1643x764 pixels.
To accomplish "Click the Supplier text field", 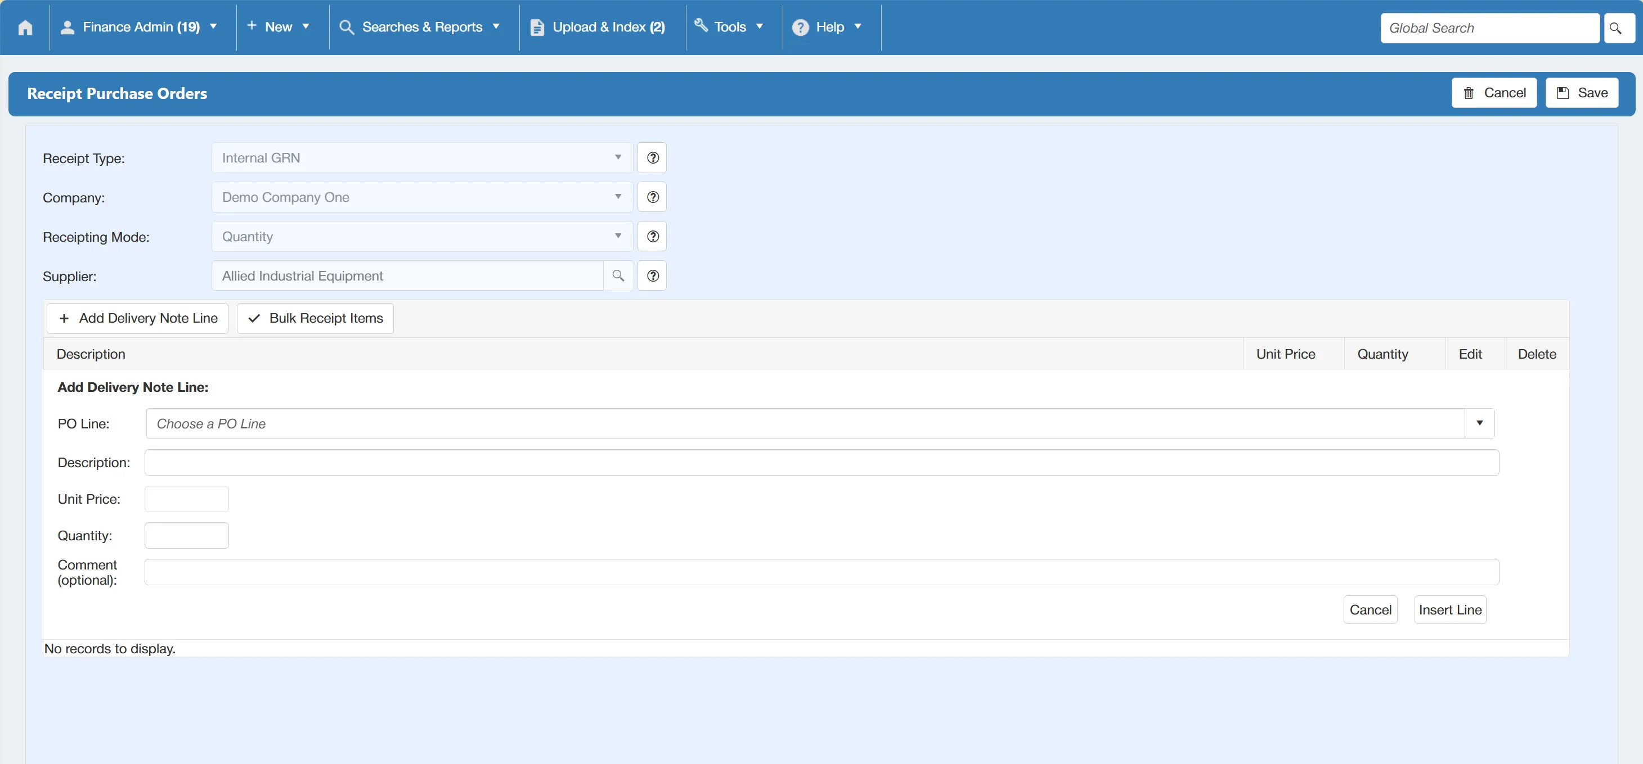I will coord(407,276).
